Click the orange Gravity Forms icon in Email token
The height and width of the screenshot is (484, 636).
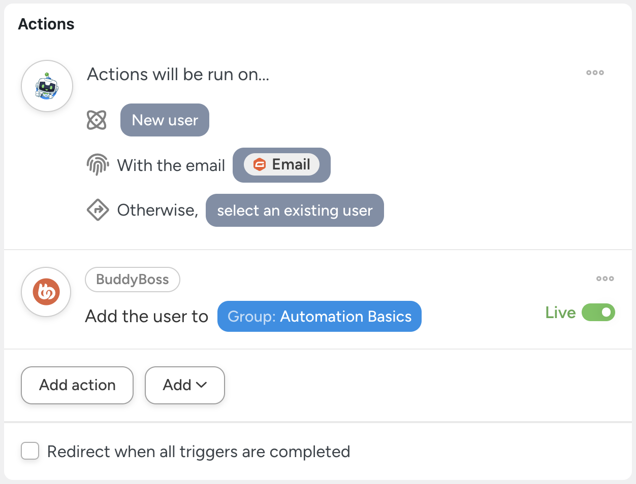pyautogui.click(x=260, y=164)
